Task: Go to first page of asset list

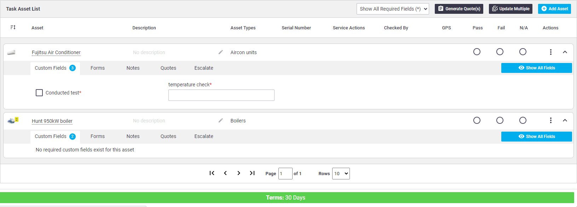Action: click(x=212, y=173)
